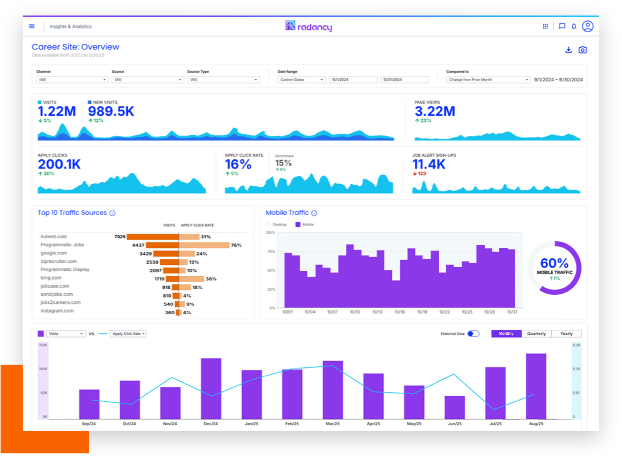Open the apps grid launcher

point(545,26)
